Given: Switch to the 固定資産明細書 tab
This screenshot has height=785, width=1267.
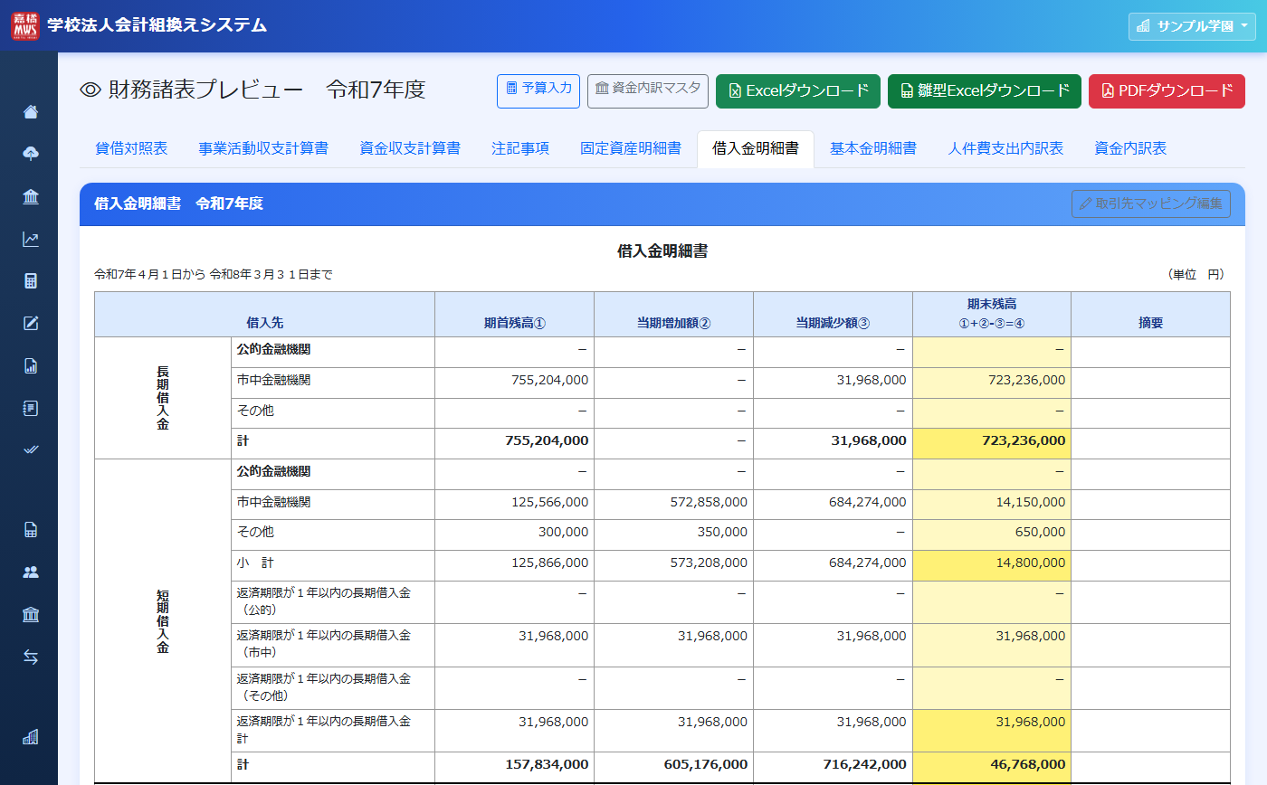Looking at the screenshot, I should click(x=631, y=149).
